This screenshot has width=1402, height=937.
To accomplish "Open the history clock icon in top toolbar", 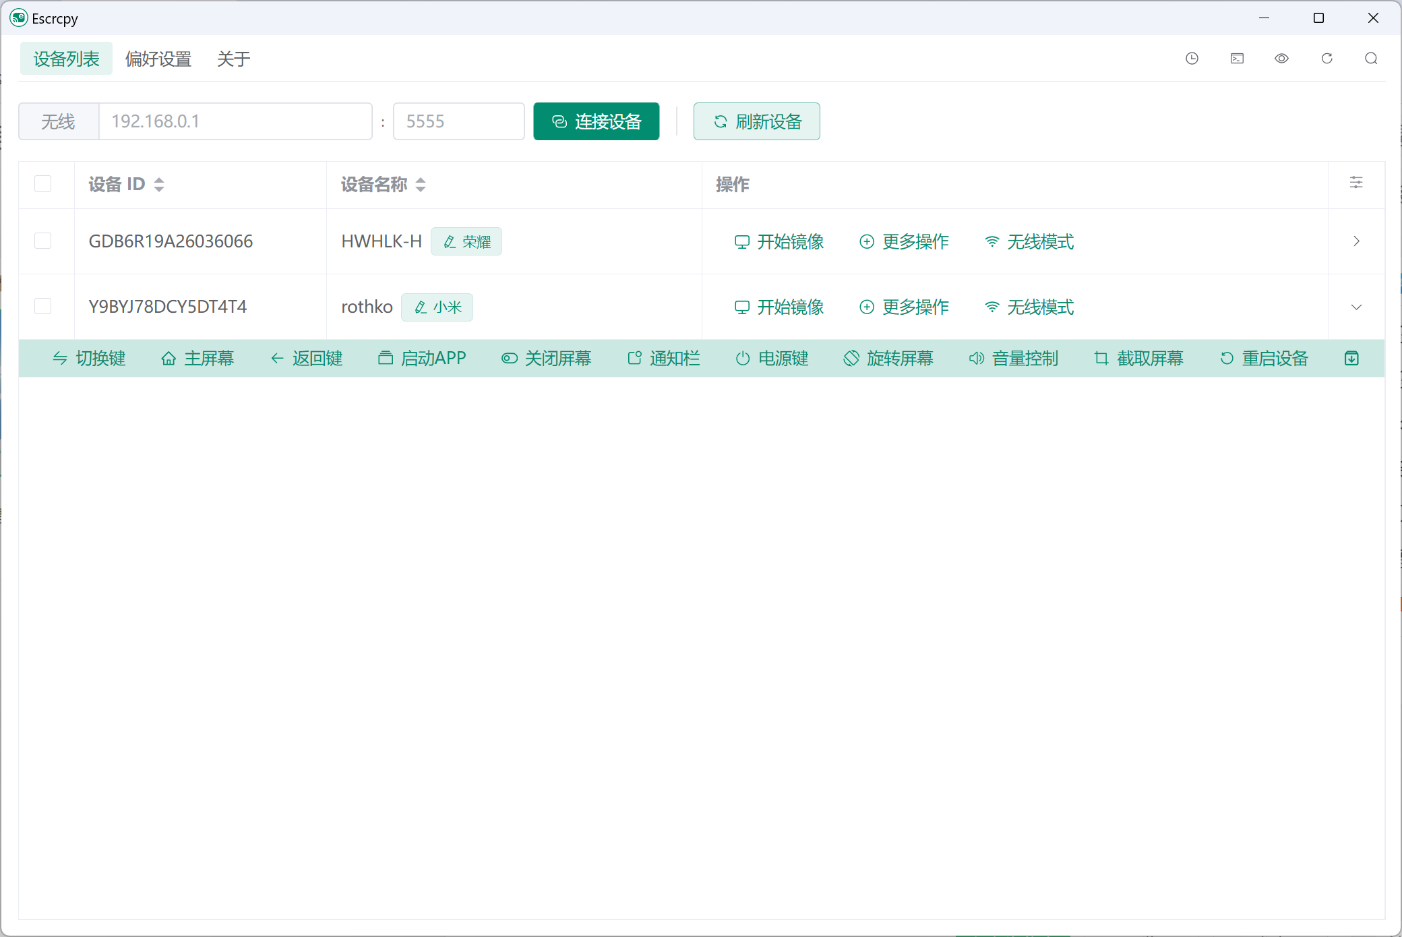I will [x=1192, y=59].
